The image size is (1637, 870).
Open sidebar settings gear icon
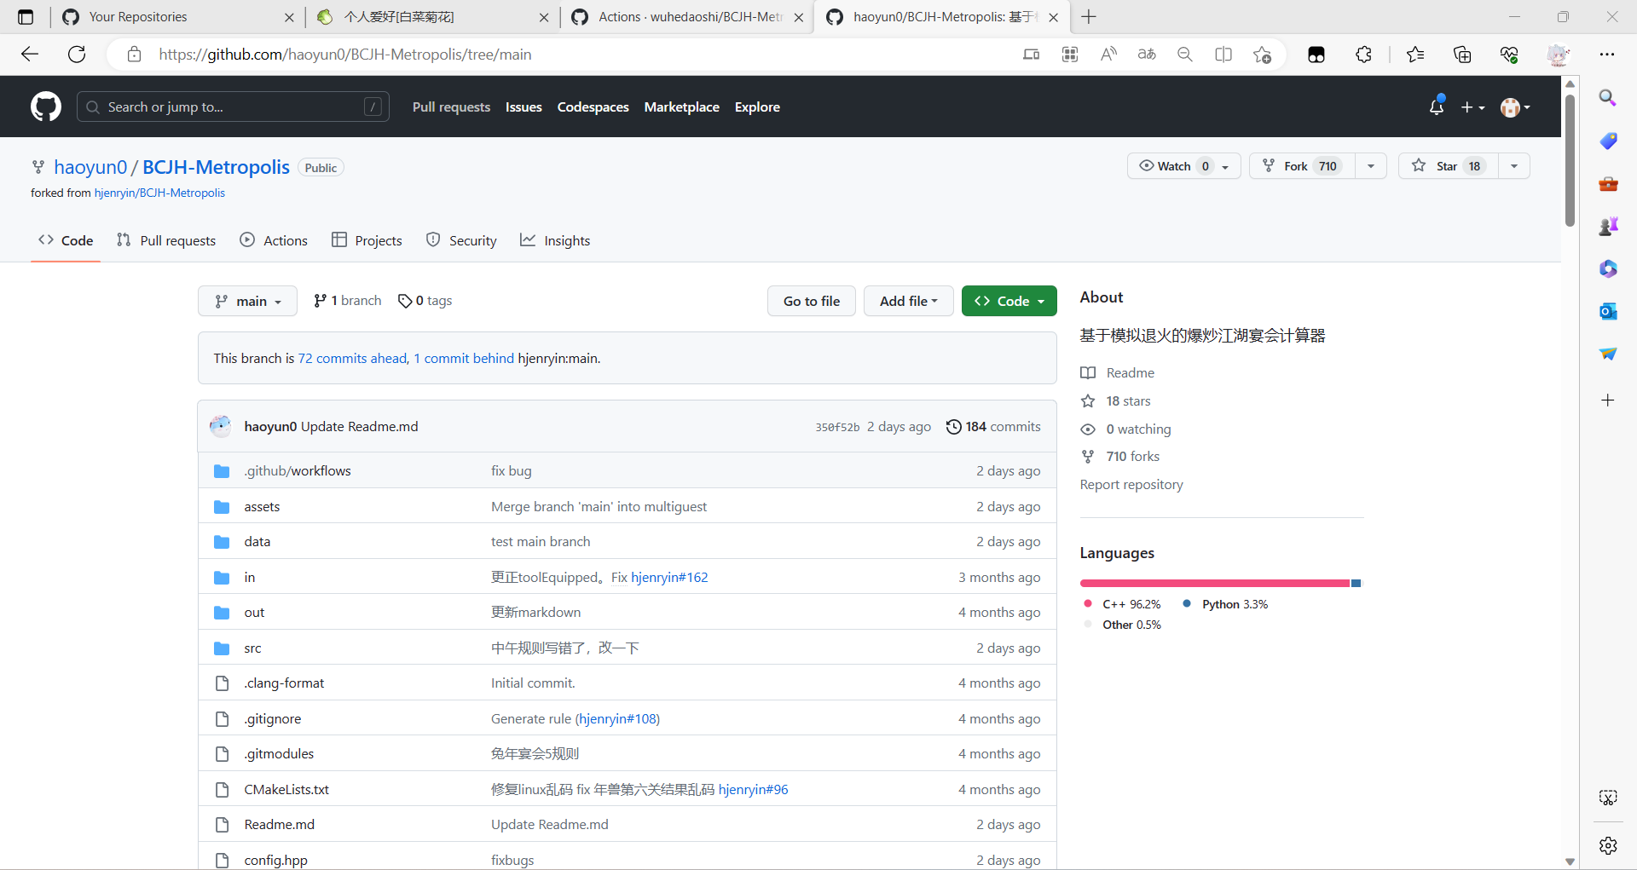click(x=1608, y=845)
